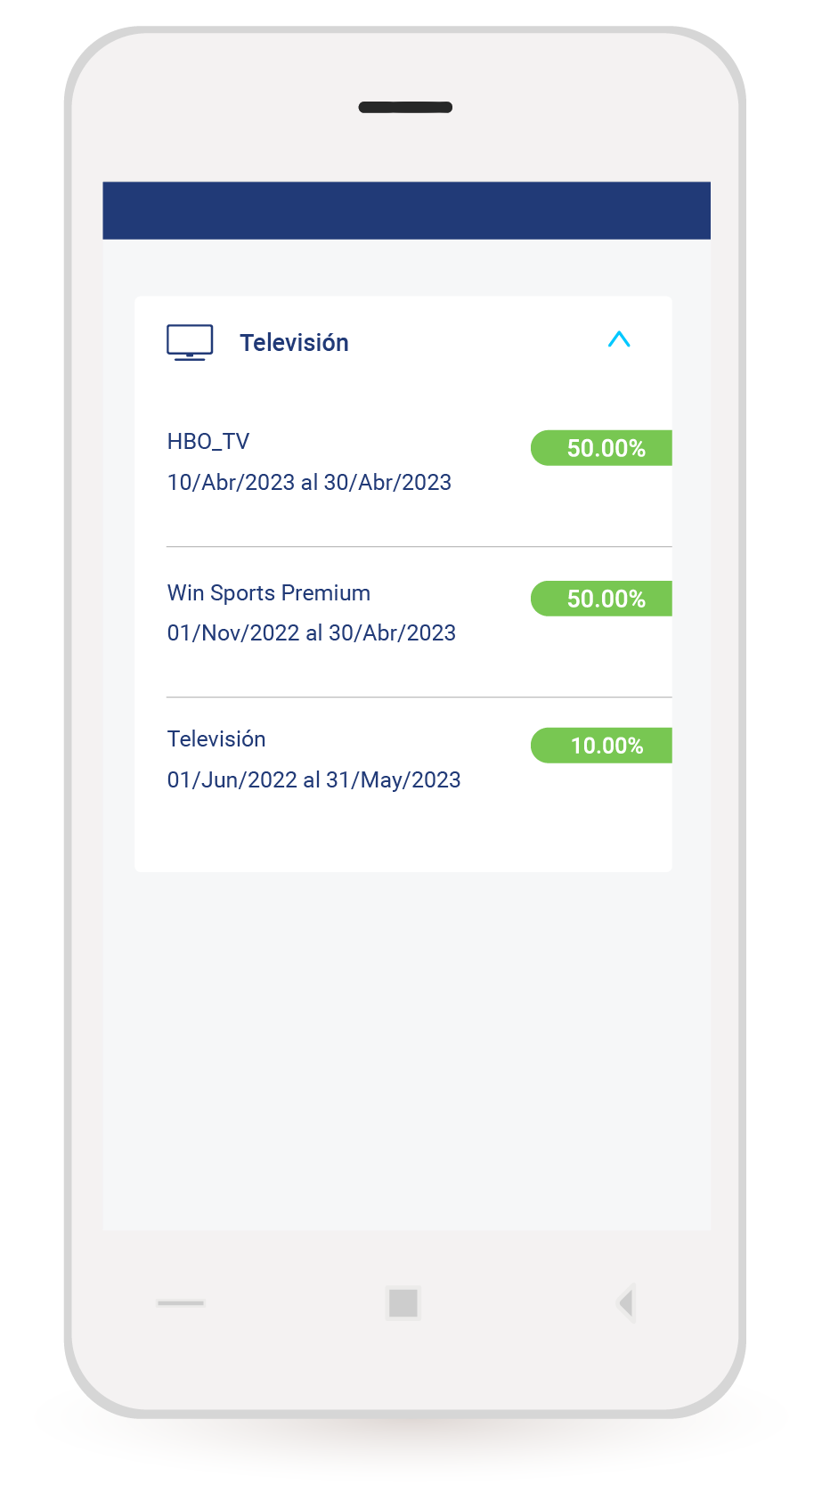Select the Win Sports Premium label

[x=269, y=593]
